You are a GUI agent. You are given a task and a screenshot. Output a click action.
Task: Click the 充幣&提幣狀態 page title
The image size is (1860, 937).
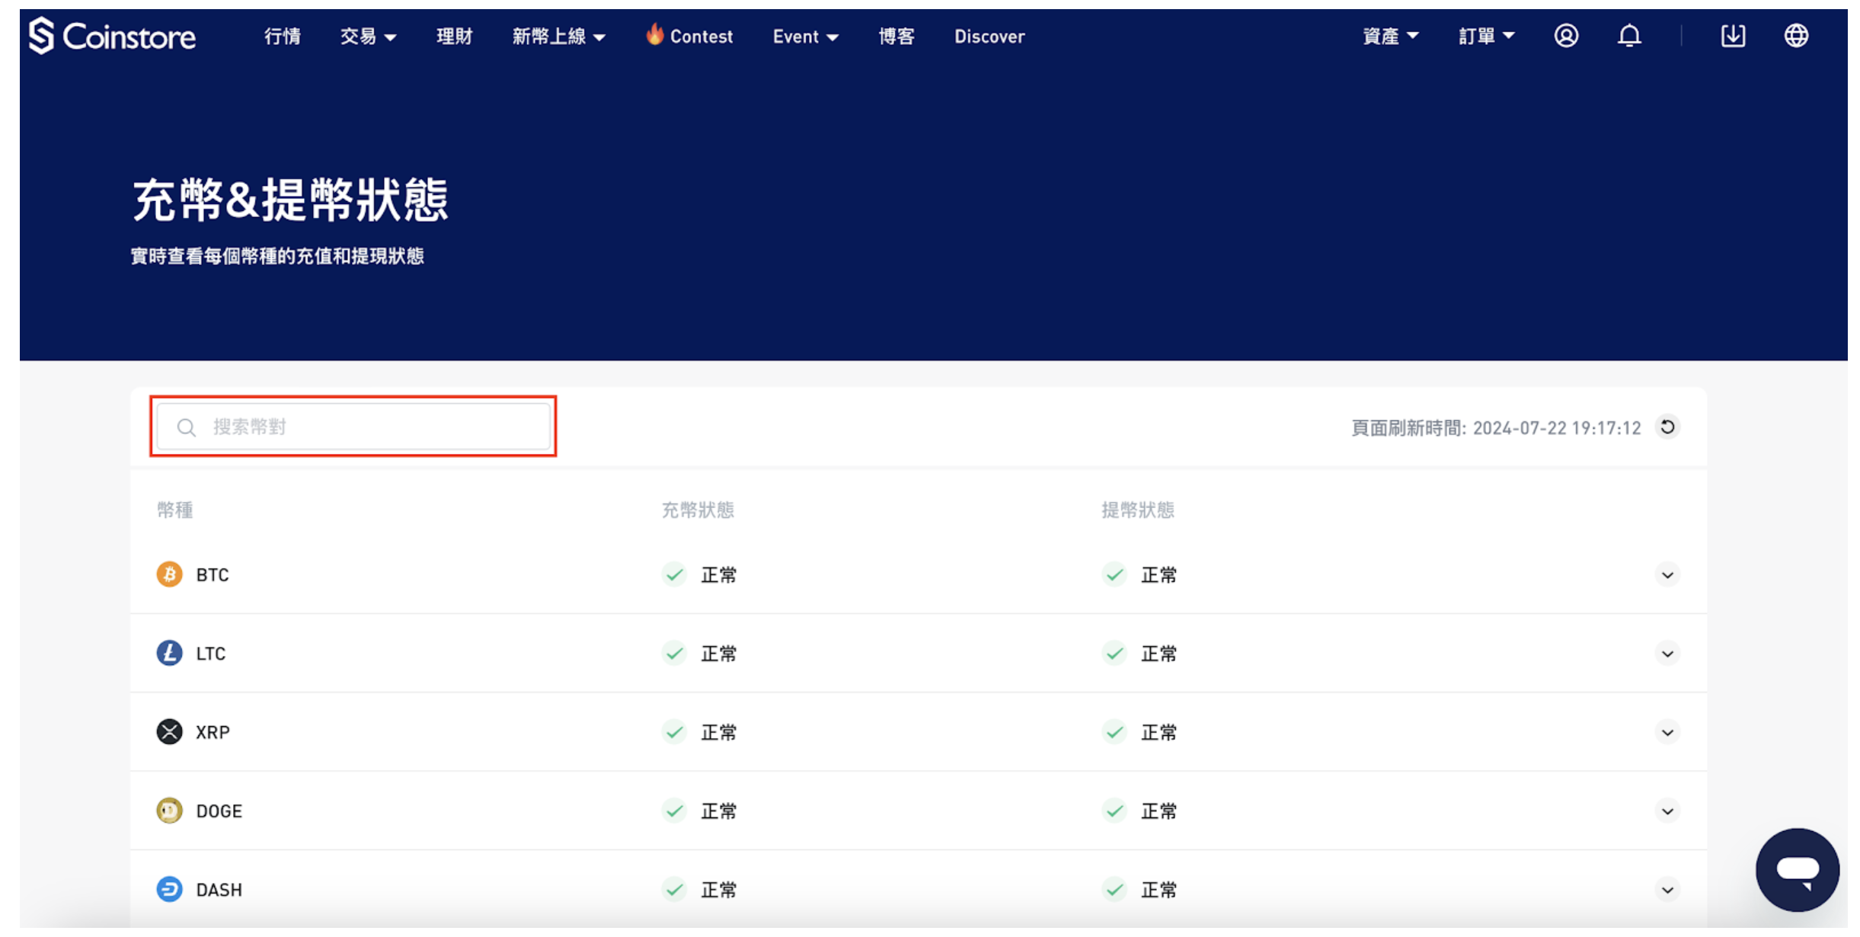[290, 200]
